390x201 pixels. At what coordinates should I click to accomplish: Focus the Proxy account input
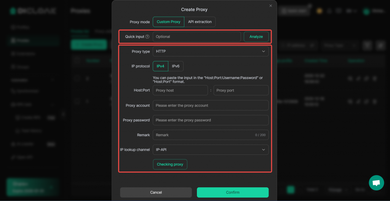[x=210, y=105]
